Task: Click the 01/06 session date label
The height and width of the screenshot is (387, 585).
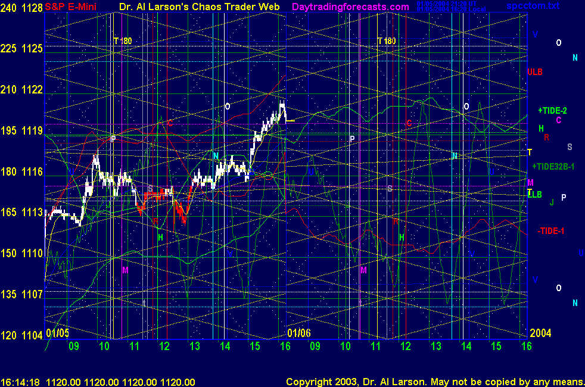Action: tap(299, 333)
